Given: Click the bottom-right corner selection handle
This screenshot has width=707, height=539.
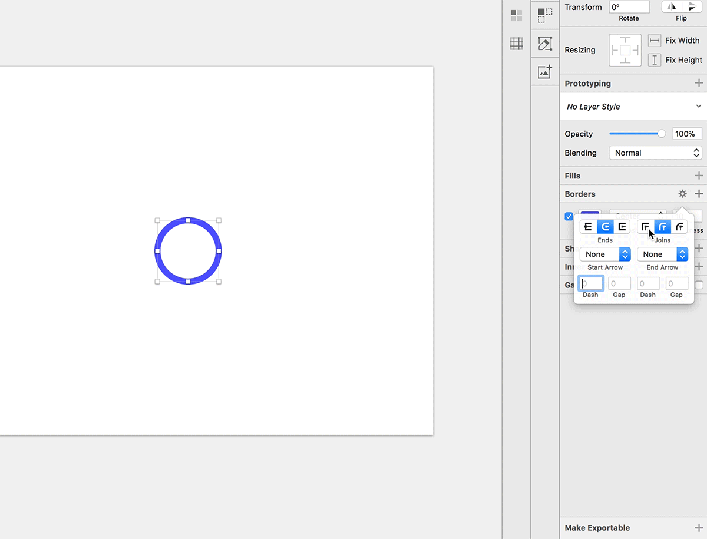Looking at the screenshot, I should coord(219,282).
